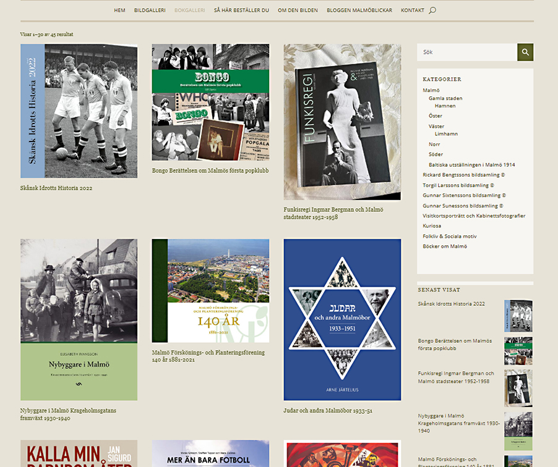Open recently viewed Funkisregi Ingmar Bergman link
The width and height of the screenshot is (558, 467).
point(456,377)
